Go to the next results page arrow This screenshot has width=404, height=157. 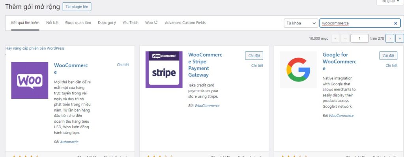pos(390,38)
